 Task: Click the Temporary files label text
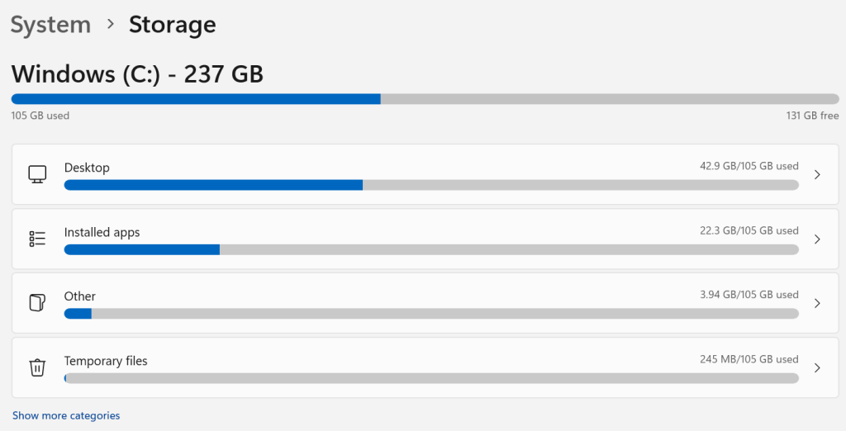pos(106,361)
